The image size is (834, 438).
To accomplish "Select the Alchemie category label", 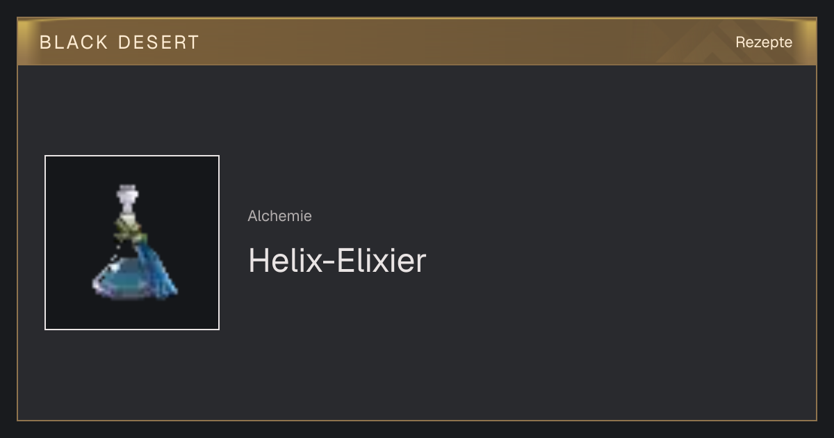I will pyautogui.click(x=279, y=216).
